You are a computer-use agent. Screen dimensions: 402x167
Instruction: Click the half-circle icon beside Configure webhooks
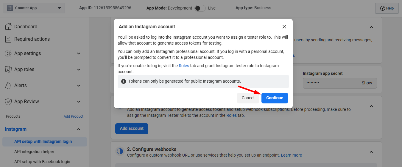120,152
